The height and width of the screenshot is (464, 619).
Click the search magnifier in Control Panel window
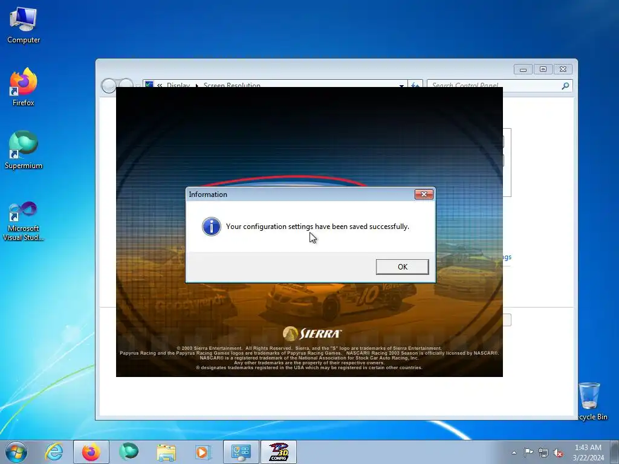565,86
